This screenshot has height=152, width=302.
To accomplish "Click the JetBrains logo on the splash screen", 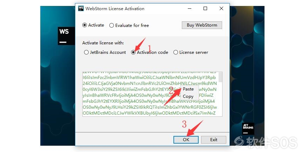I will 248,129.
